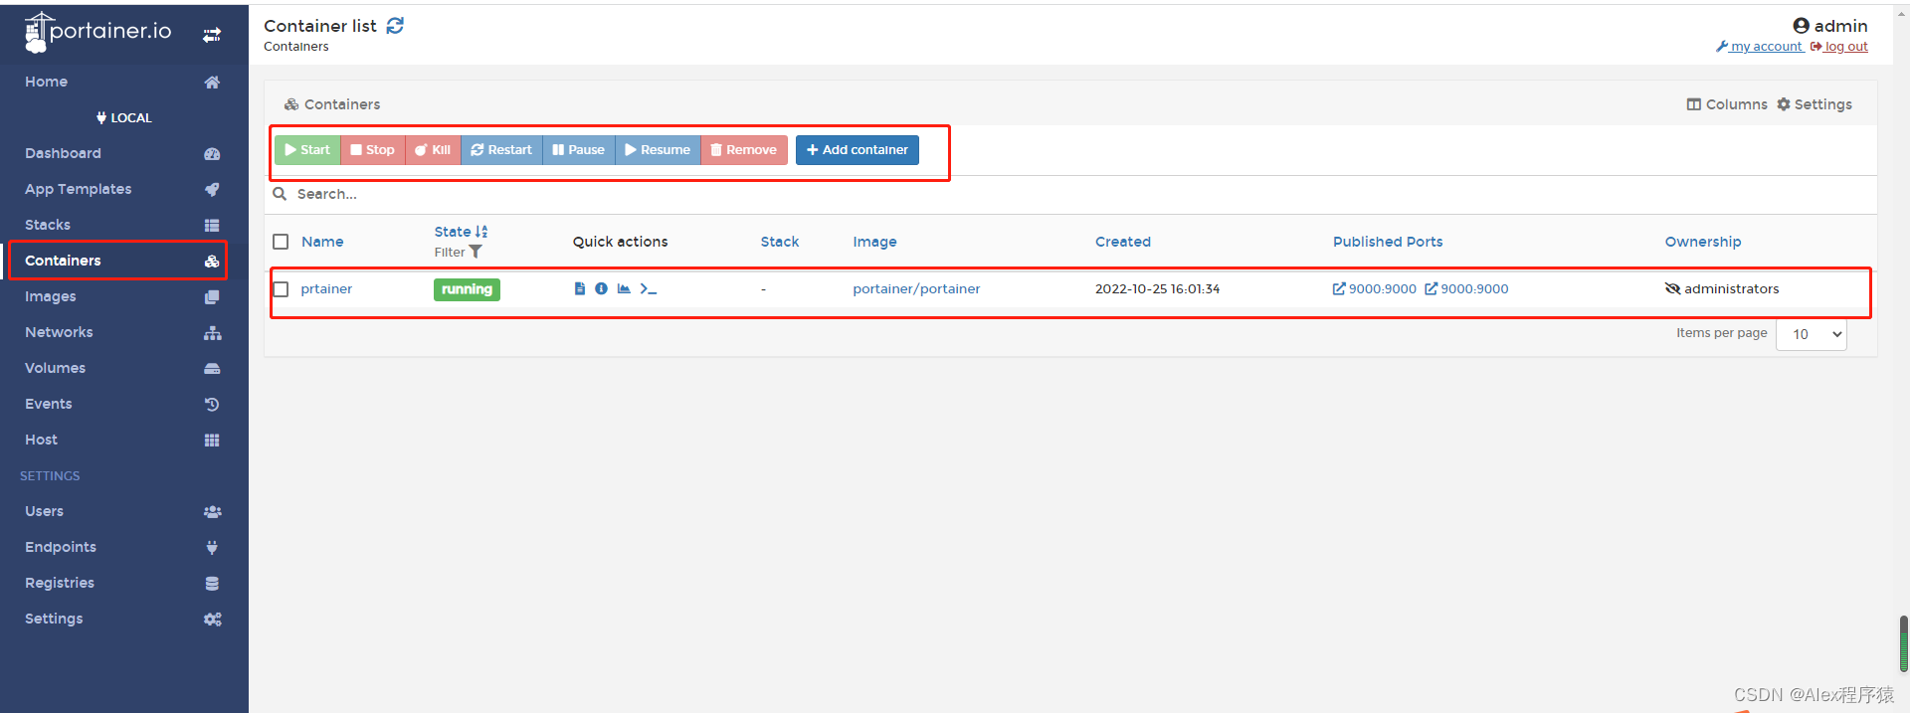Sort by the Created column
Viewport: 1910px width, 713px height.
coord(1123,242)
